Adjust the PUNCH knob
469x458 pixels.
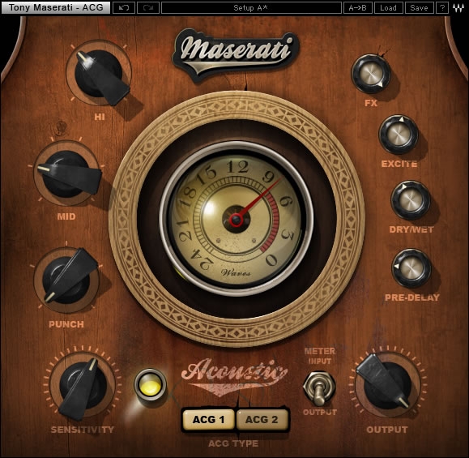pyautogui.click(x=67, y=280)
